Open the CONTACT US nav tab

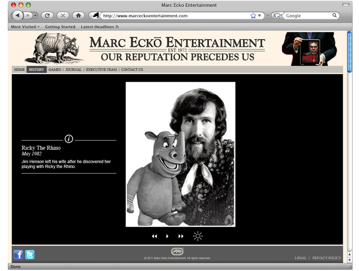132,69
